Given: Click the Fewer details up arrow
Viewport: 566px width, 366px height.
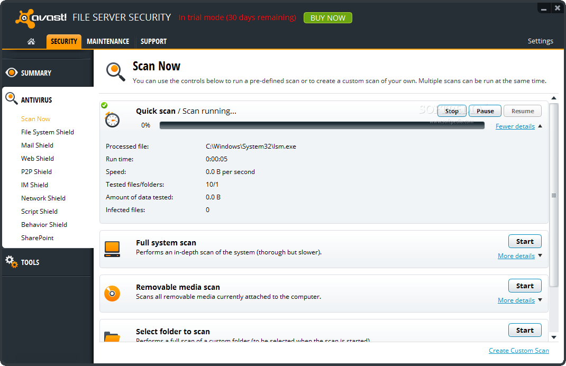Looking at the screenshot, I should (x=540, y=126).
